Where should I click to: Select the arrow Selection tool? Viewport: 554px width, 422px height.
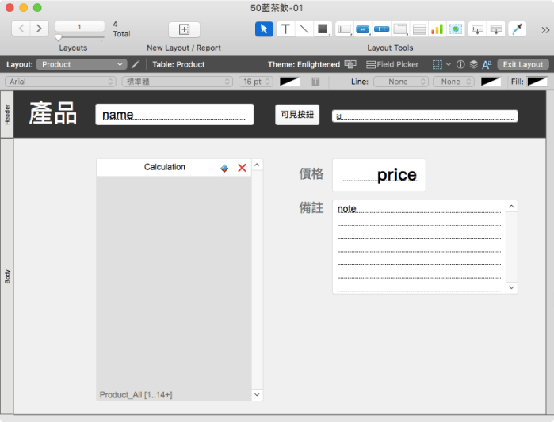pos(264,29)
